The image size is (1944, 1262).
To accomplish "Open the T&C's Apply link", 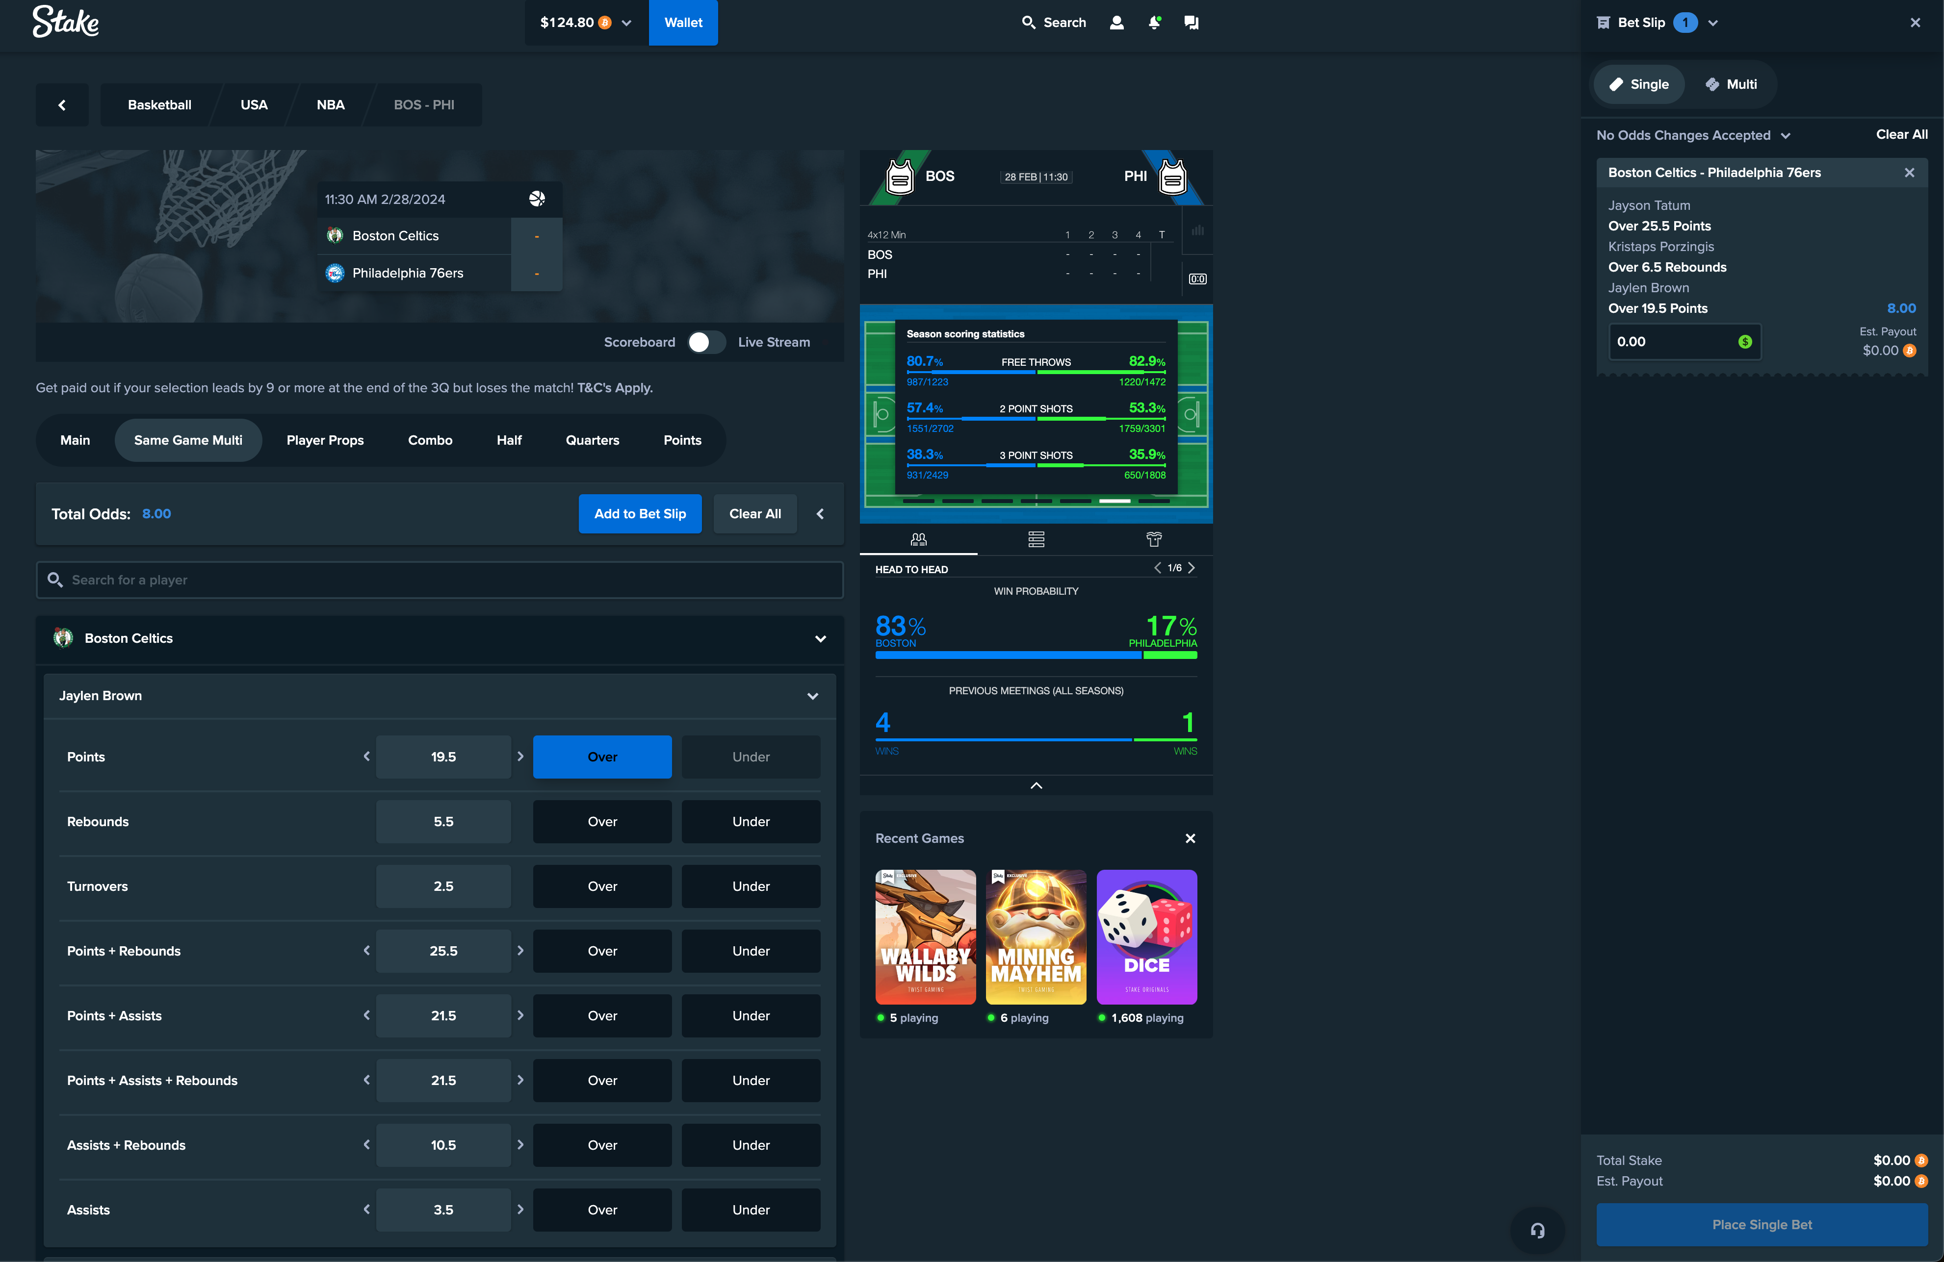I will tap(615, 388).
